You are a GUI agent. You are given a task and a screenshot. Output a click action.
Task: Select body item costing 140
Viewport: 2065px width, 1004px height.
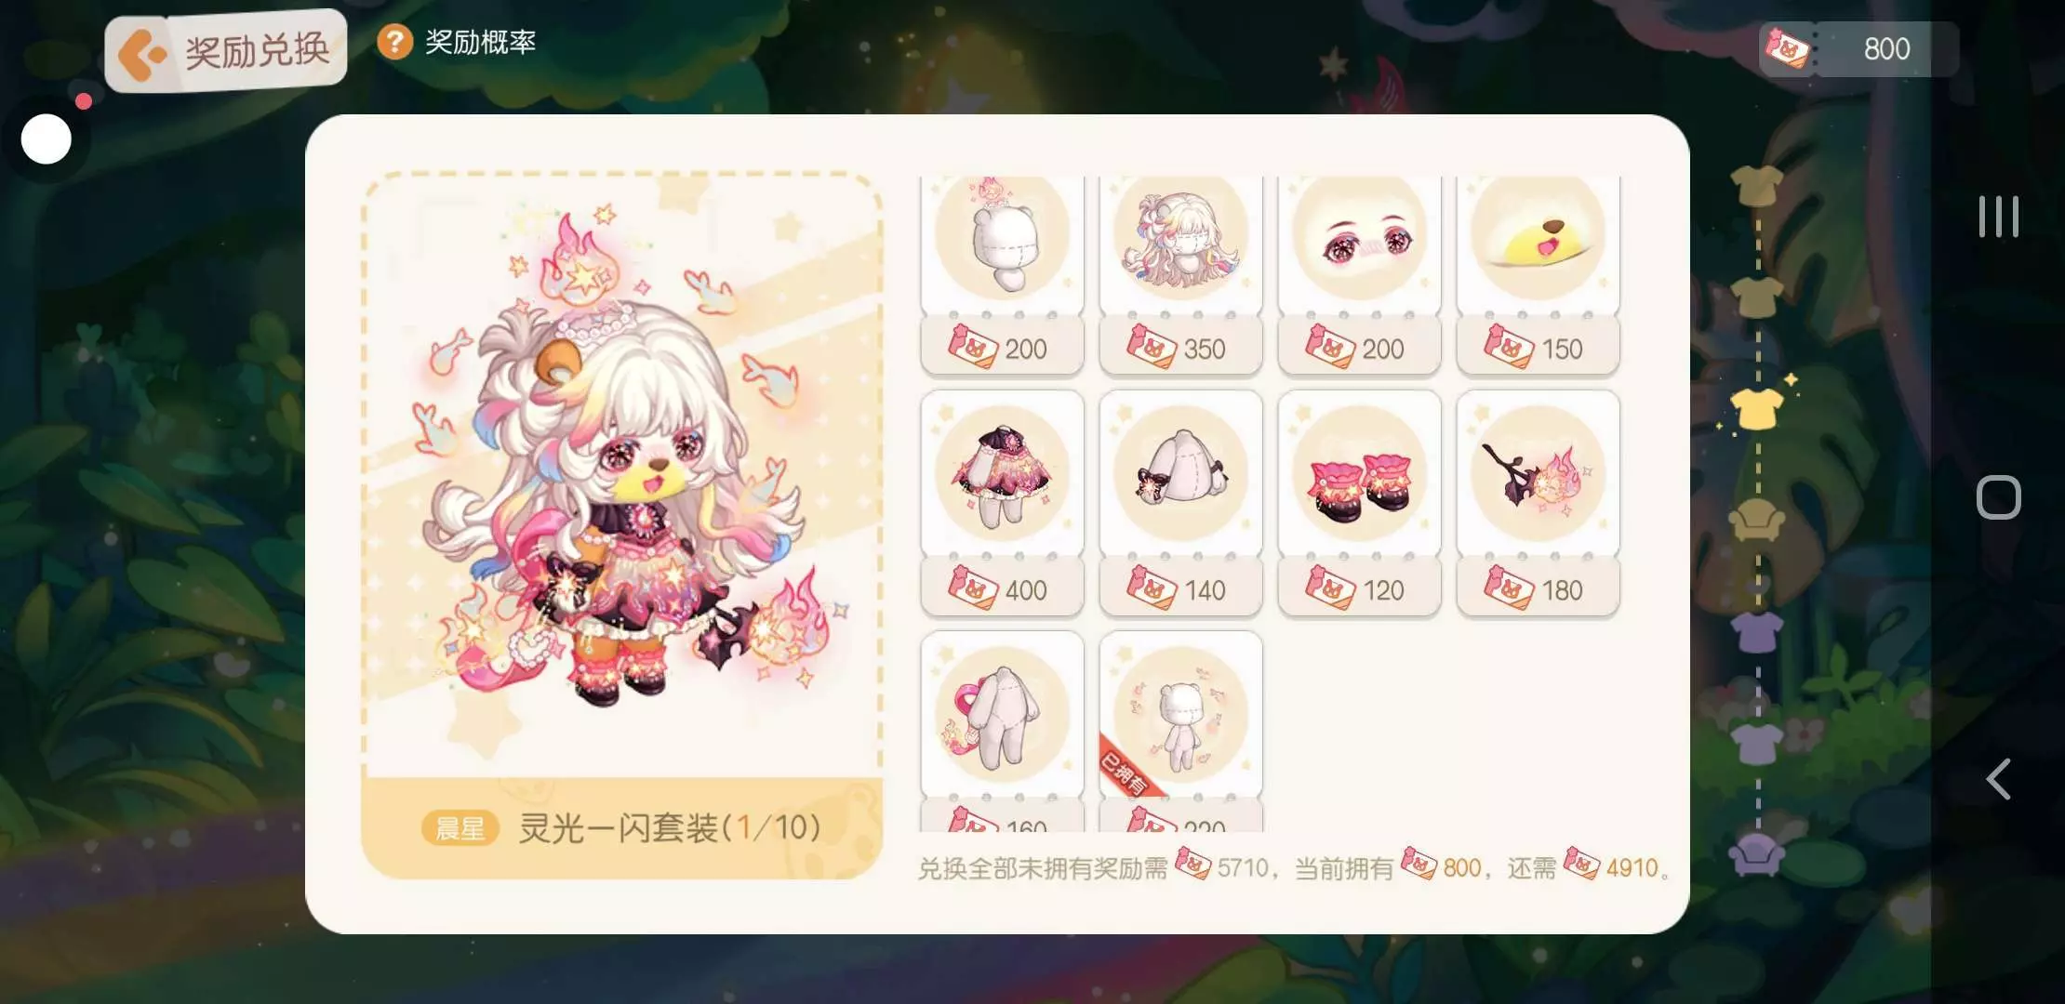pos(1180,503)
